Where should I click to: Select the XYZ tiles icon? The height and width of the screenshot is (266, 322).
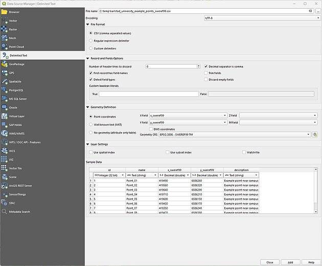(4, 159)
